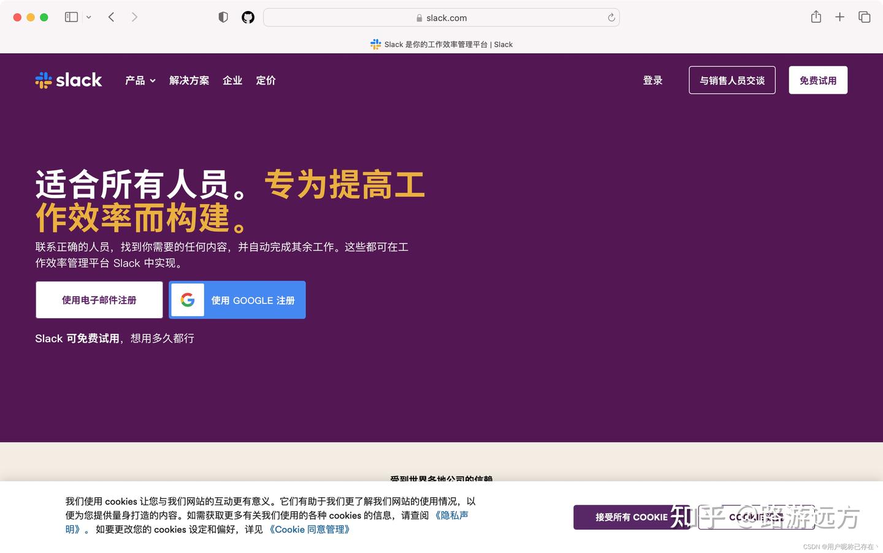The height and width of the screenshot is (553, 883).
Task: Open the GitHub extension in Safari toolbar
Action: click(x=248, y=17)
